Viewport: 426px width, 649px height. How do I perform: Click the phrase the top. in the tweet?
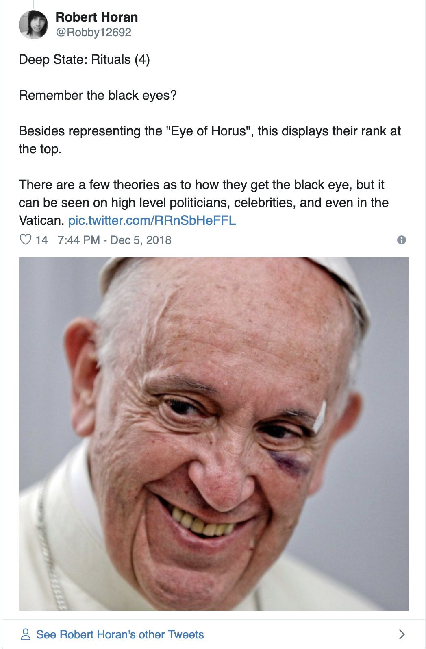click(x=40, y=149)
